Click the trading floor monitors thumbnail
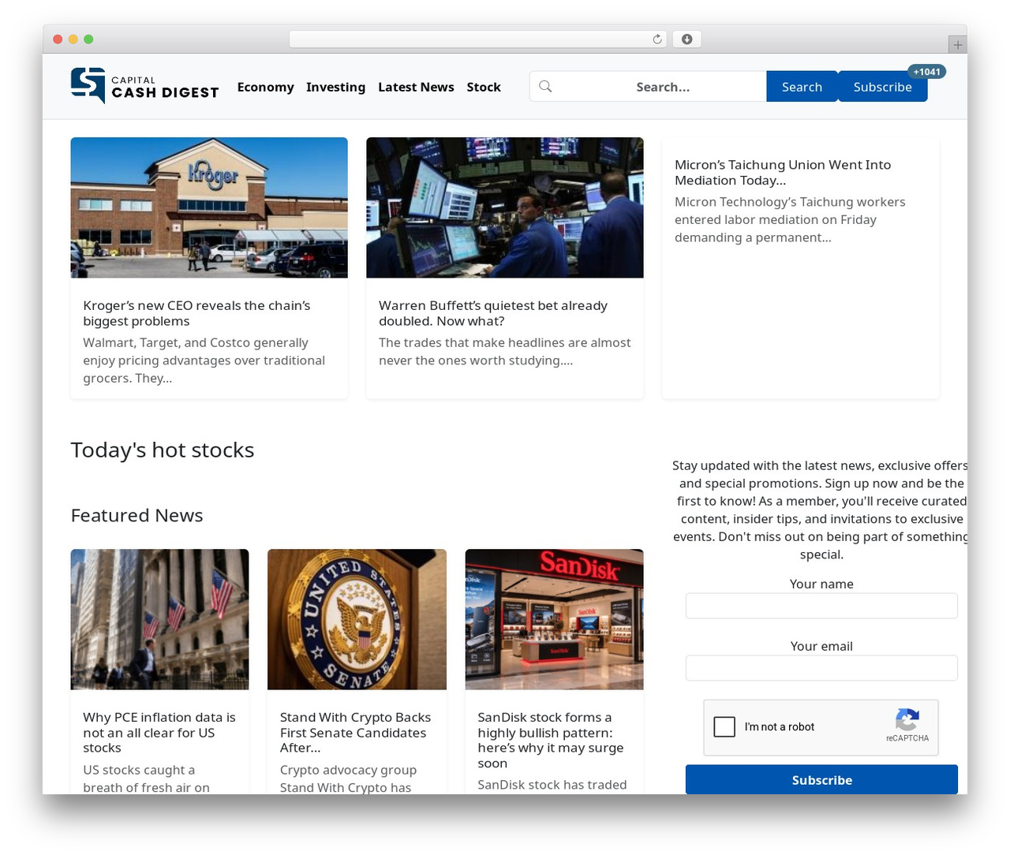The image size is (1010, 855). click(x=505, y=207)
